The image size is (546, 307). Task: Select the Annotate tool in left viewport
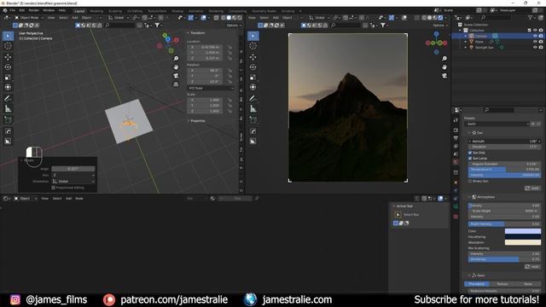[8, 99]
